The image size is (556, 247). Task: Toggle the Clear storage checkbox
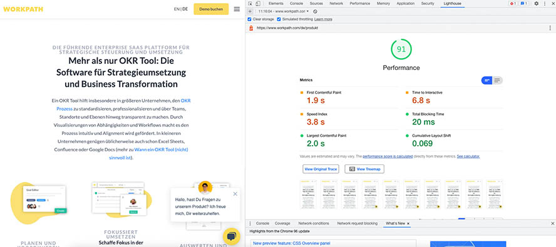pos(250,19)
